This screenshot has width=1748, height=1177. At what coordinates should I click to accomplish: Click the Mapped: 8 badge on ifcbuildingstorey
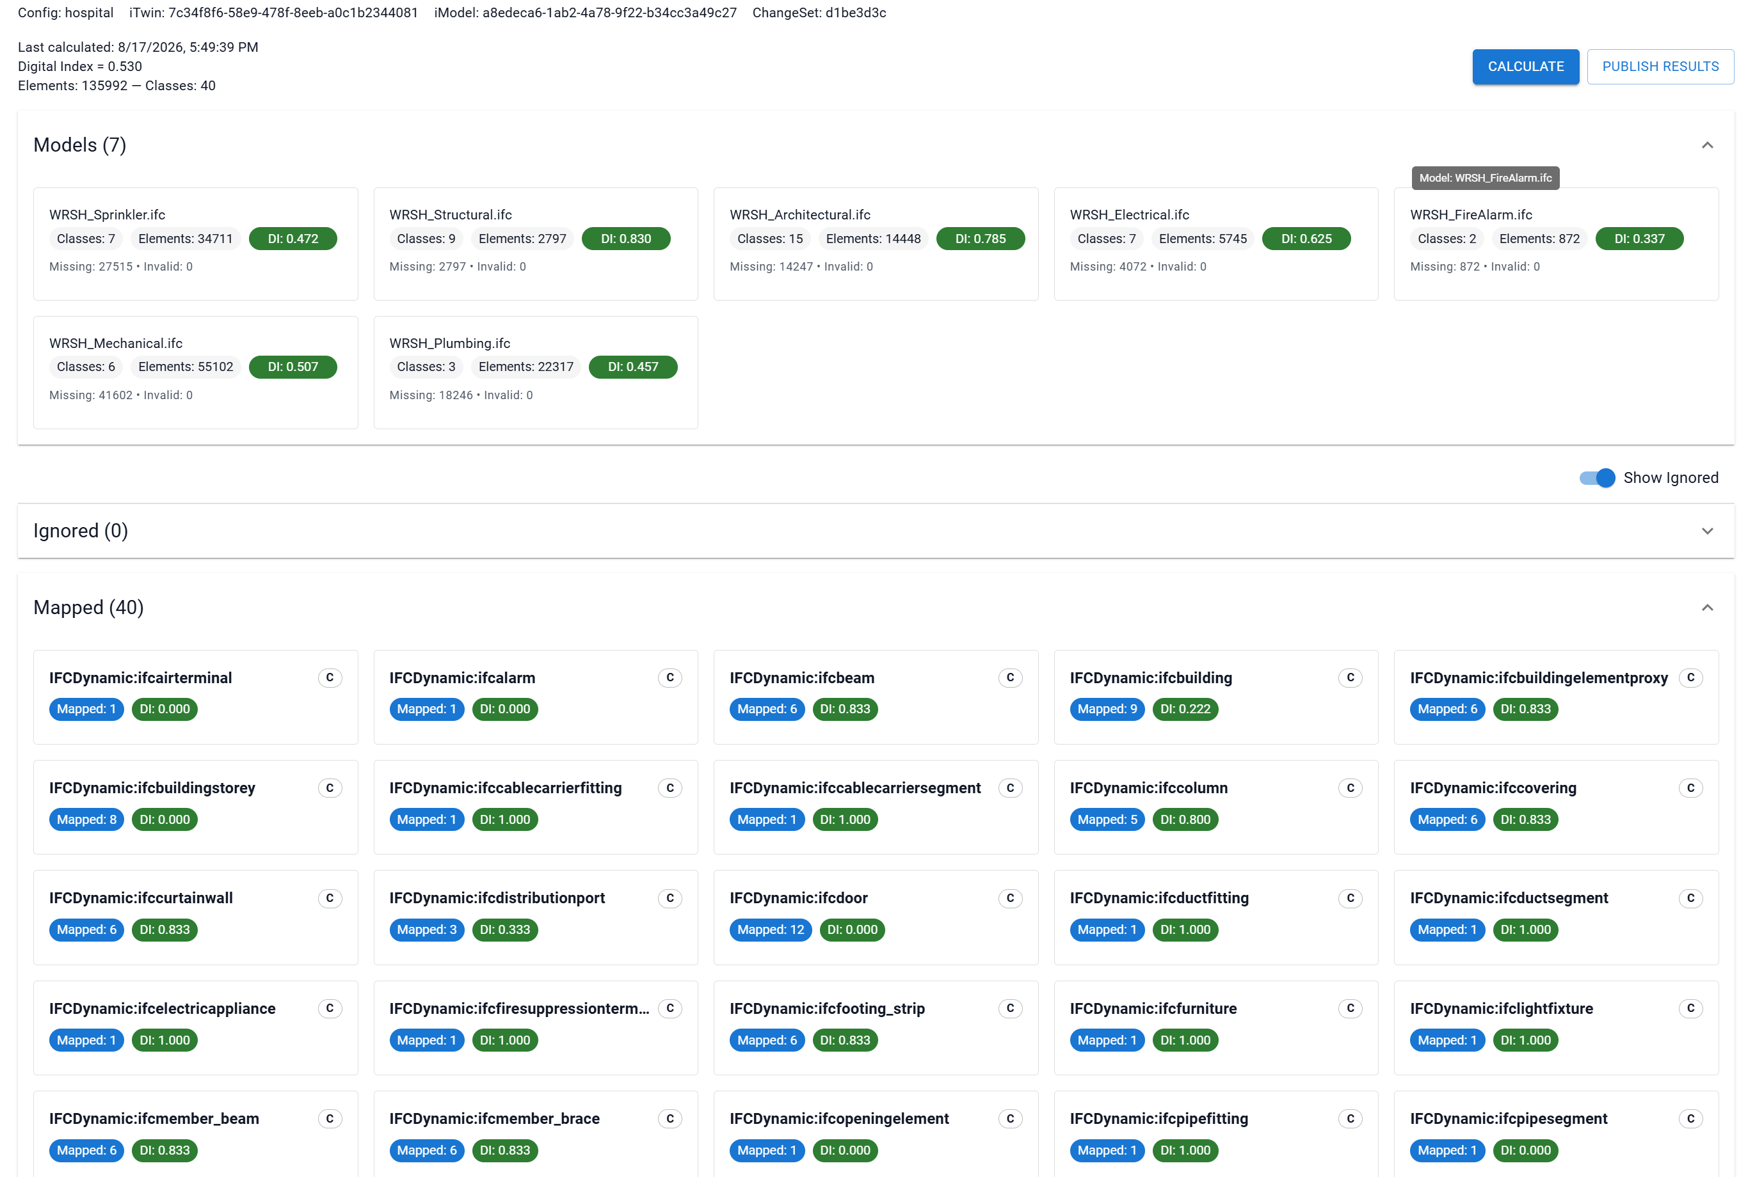(x=86, y=819)
